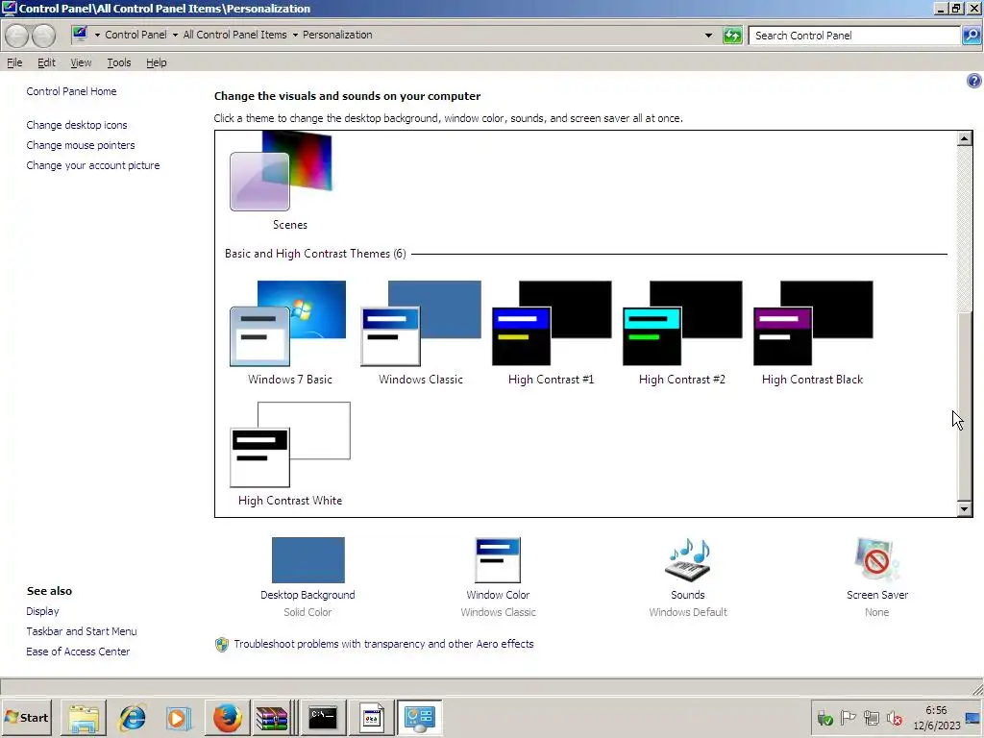Open the File menu

[14, 62]
